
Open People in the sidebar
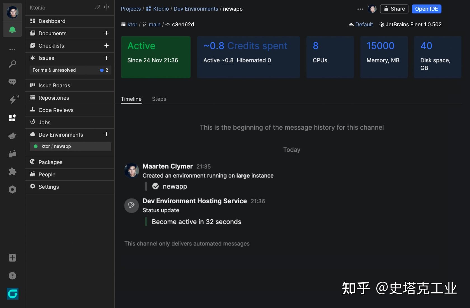tap(70, 174)
